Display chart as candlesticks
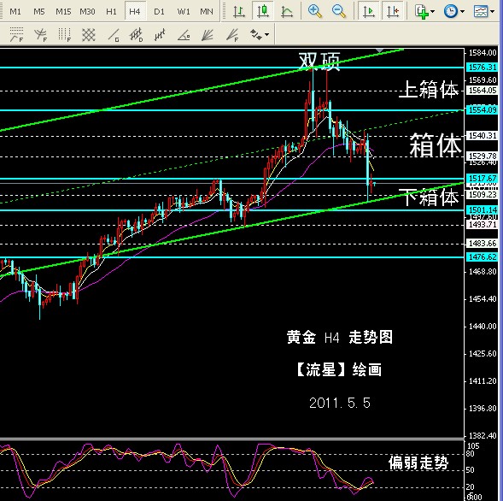The height and width of the screenshot is (501, 503). (x=263, y=12)
